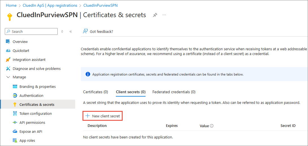Screen dimensions: 308x146
Task: Click the large key icon by the page title
Action: coord(9,17)
